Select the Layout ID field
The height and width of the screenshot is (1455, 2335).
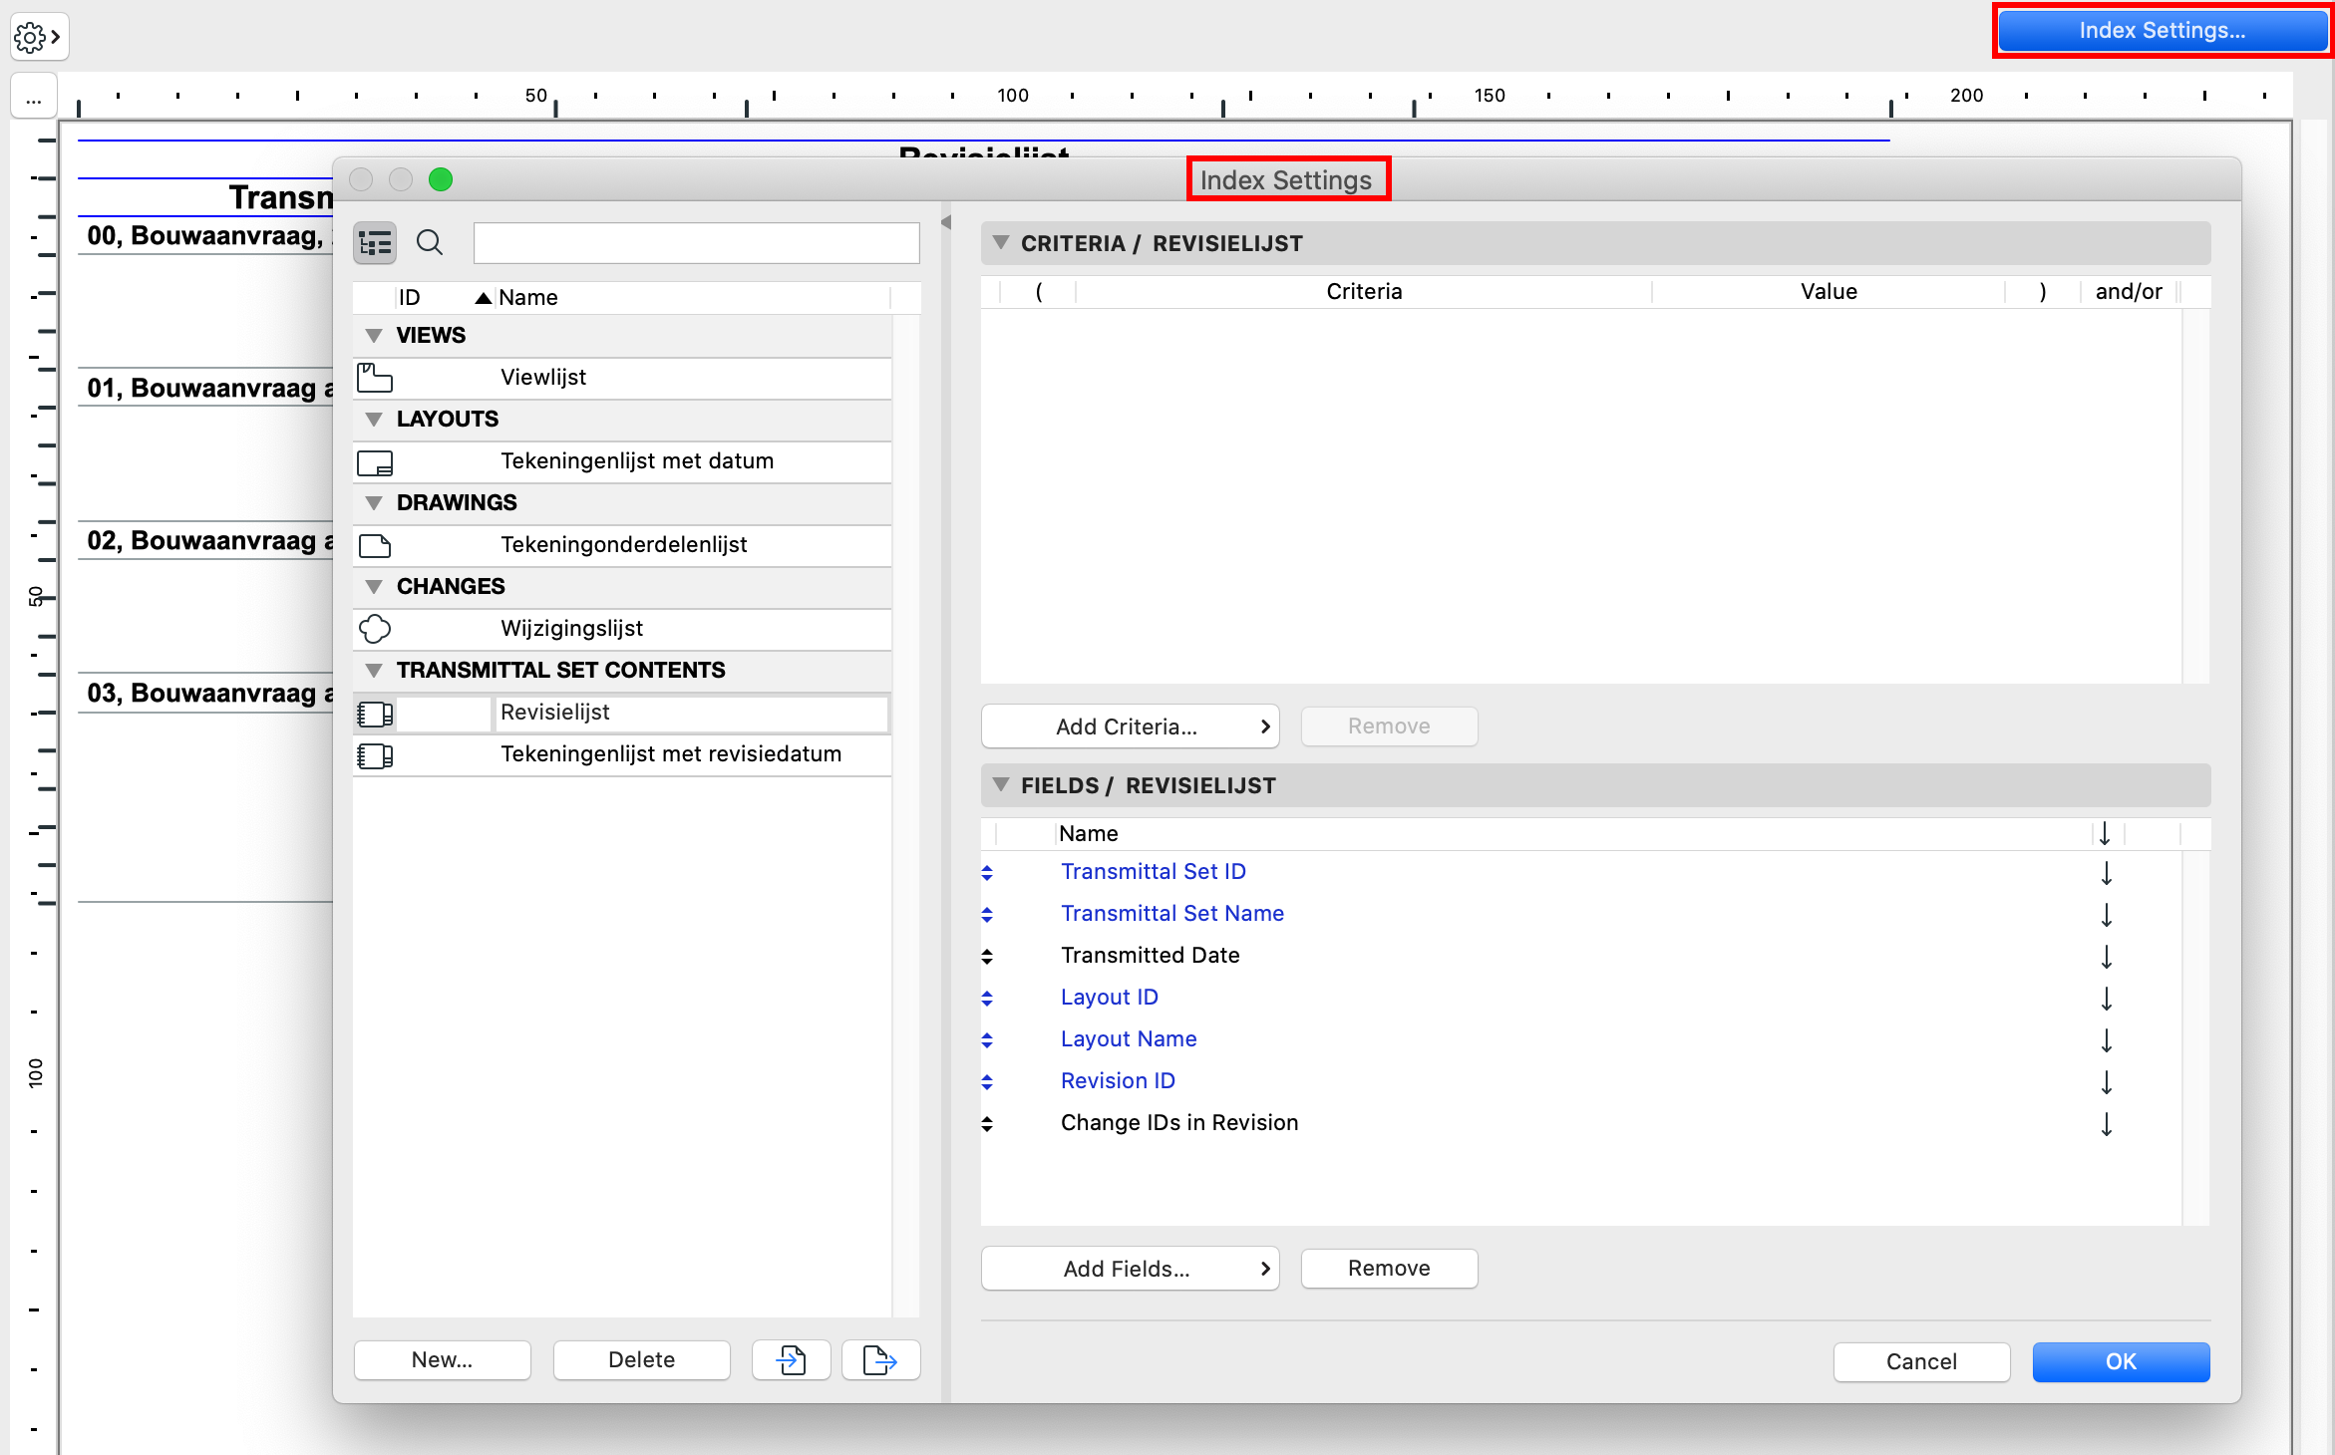pyautogui.click(x=1110, y=998)
